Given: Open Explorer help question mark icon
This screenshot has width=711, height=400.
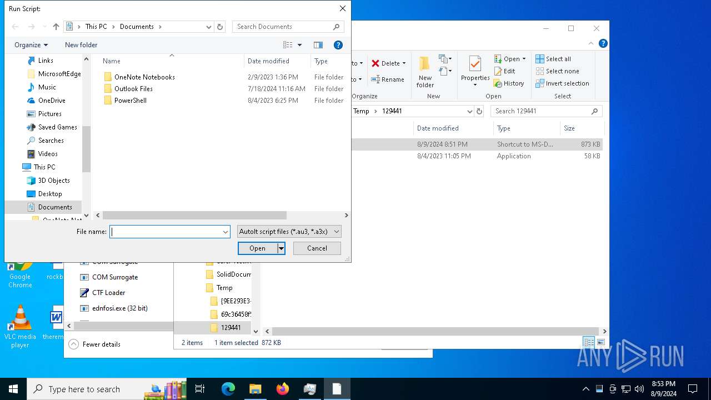Looking at the screenshot, I should click(603, 43).
